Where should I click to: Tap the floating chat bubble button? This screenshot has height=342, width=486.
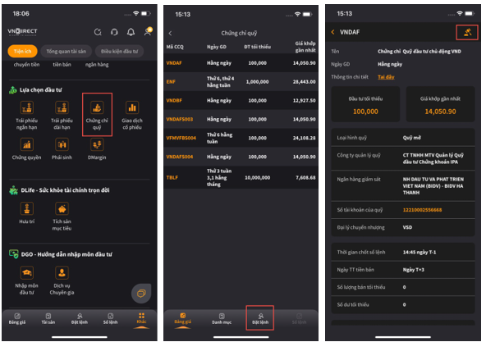coord(141,293)
